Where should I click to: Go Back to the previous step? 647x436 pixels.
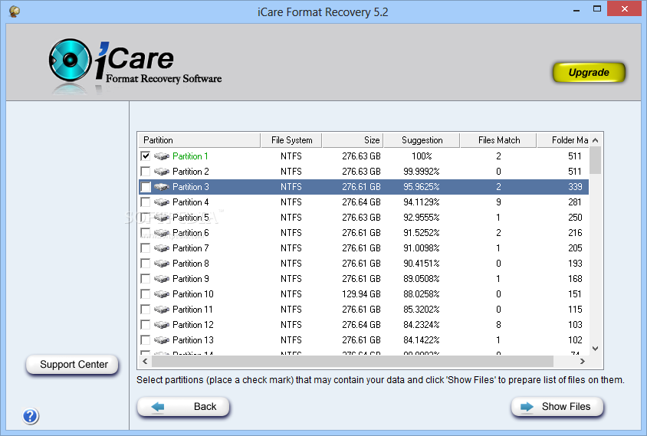click(183, 407)
